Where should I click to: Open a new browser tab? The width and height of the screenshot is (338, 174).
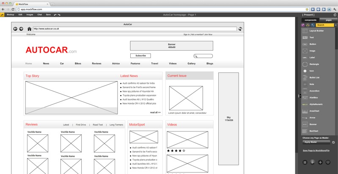coord(52,4)
